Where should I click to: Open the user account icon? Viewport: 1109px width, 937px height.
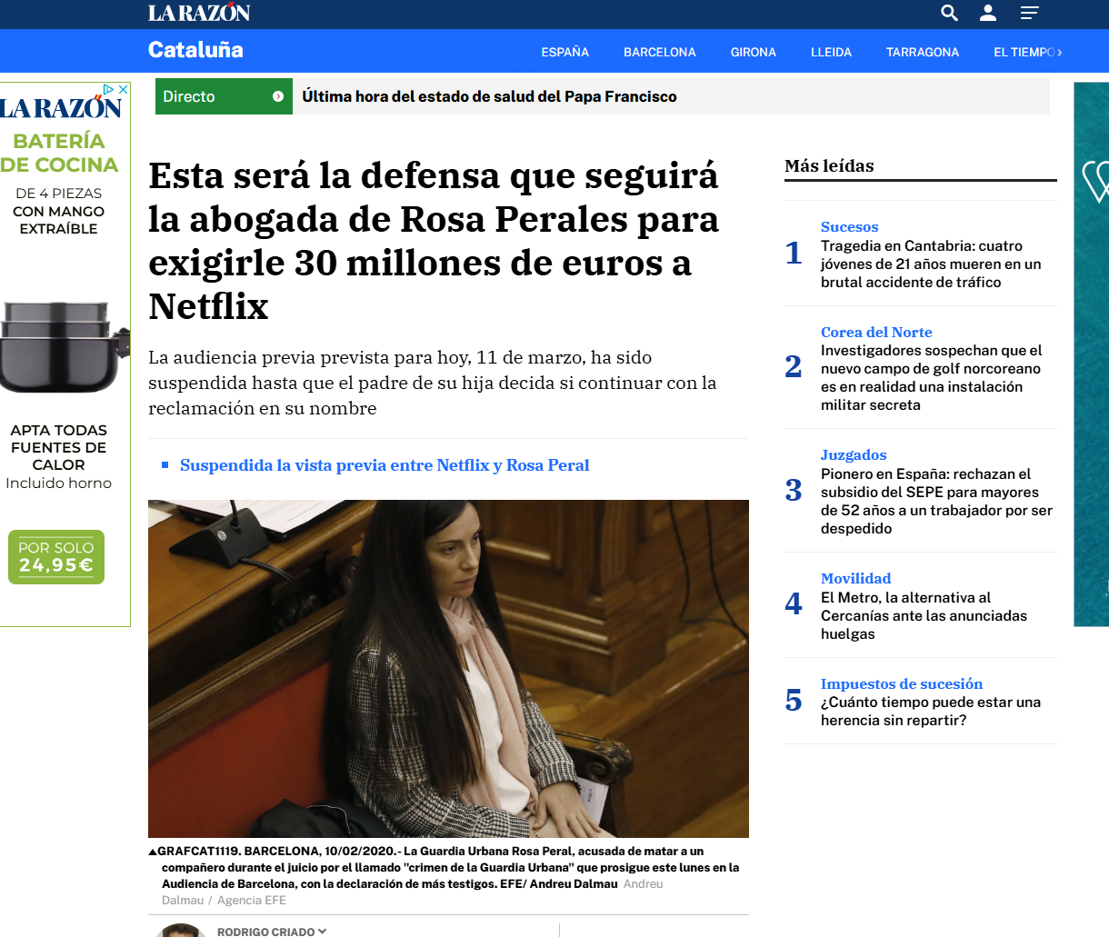point(988,14)
